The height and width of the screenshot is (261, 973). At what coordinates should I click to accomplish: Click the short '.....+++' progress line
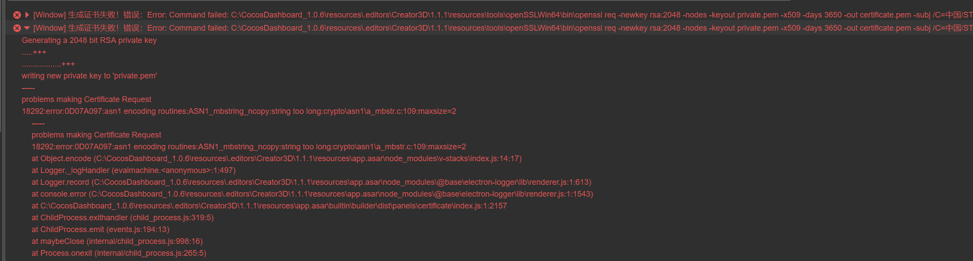[34, 52]
